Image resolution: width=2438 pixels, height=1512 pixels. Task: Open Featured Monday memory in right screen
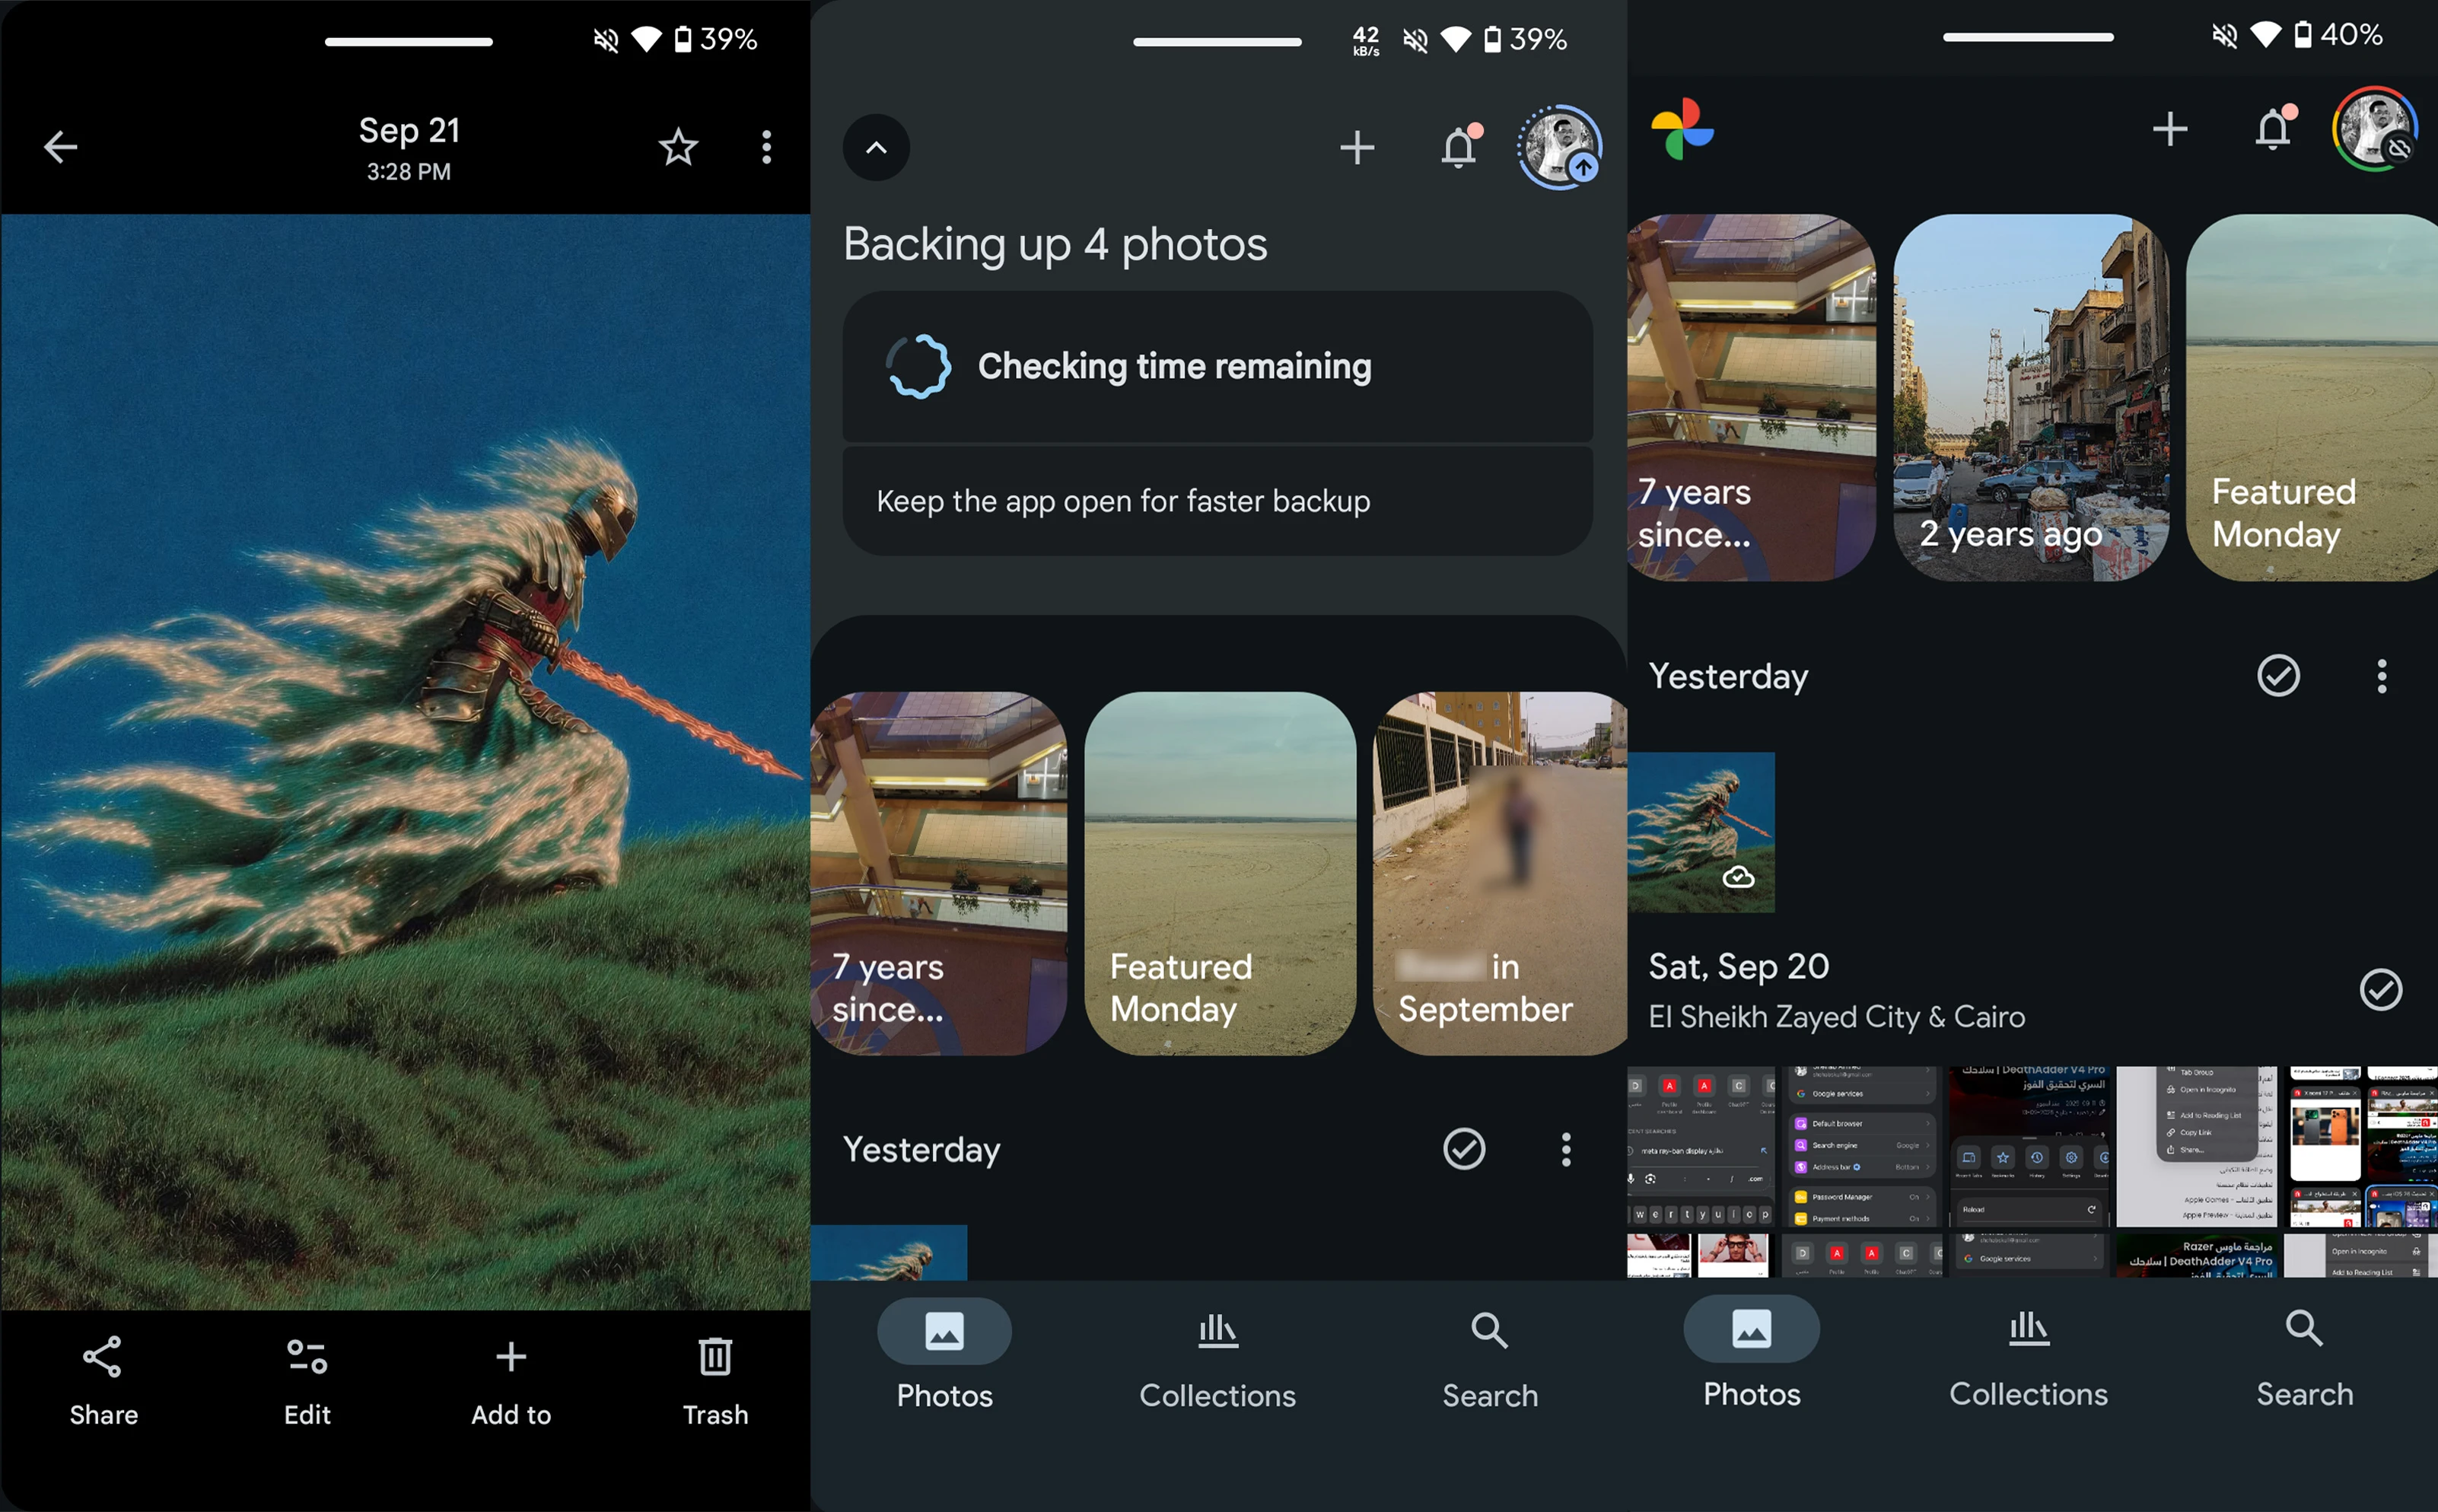2312,398
